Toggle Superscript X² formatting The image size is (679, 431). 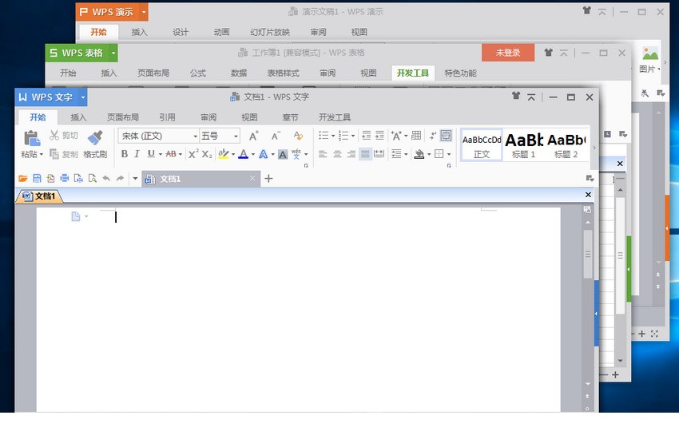point(193,153)
